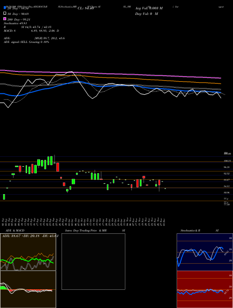Open the blue Stochastics chart panel
This screenshot has width=233, height=308.
click(x=205, y=252)
